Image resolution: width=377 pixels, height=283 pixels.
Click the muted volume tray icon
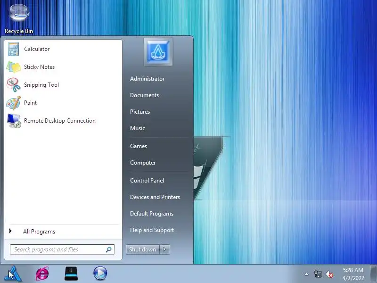coord(329,274)
